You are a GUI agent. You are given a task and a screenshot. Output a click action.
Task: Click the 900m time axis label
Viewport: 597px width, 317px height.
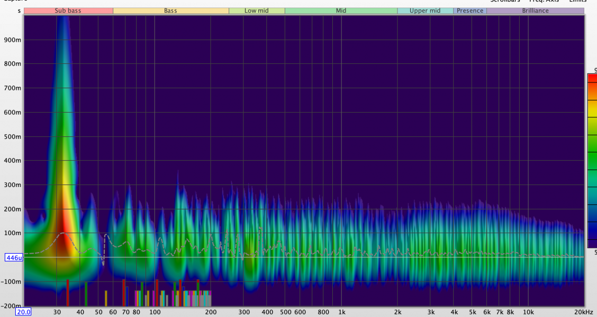(x=13, y=40)
